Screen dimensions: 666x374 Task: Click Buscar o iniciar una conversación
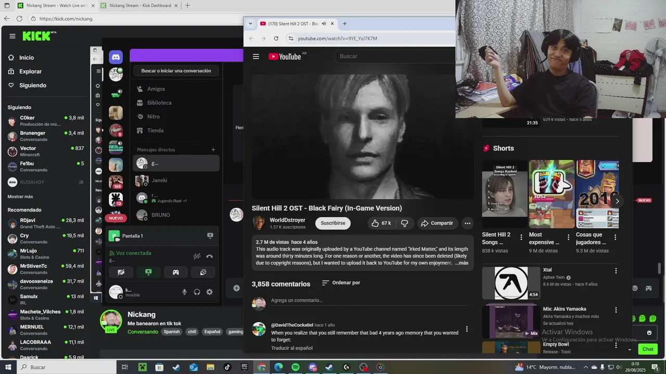click(176, 71)
